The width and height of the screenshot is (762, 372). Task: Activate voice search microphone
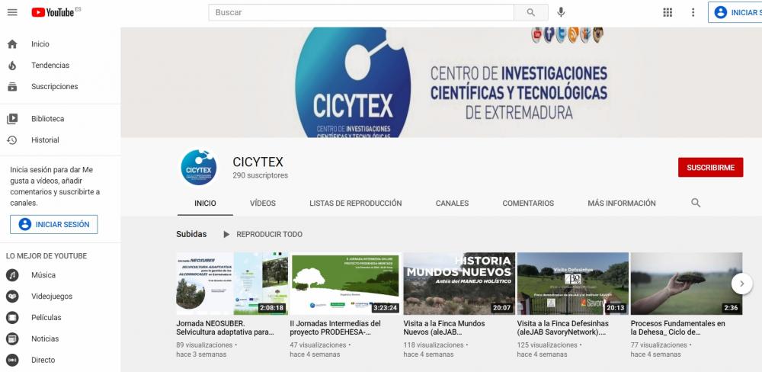coord(561,13)
